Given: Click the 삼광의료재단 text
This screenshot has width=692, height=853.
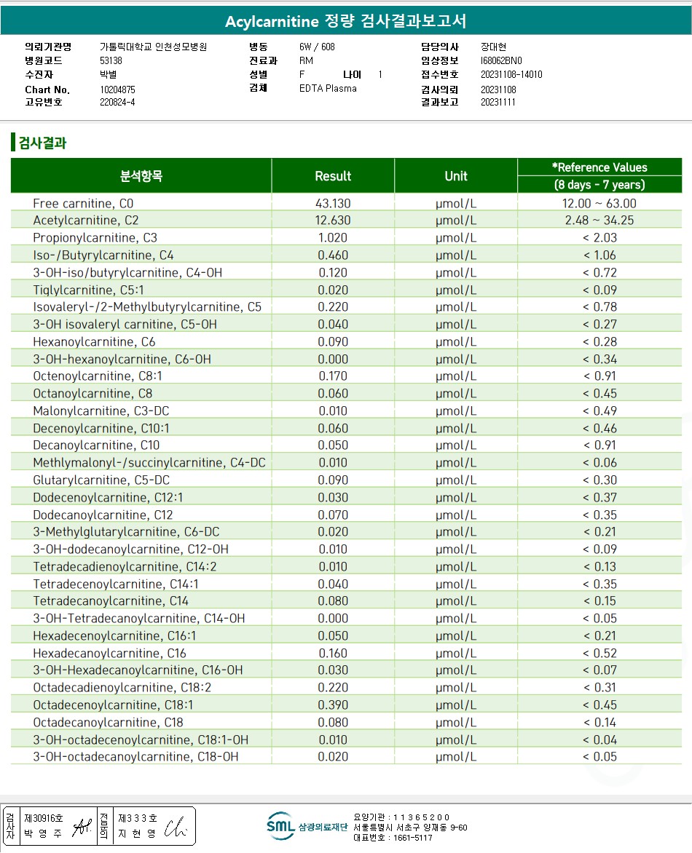Looking at the screenshot, I should [x=323, y=827].
